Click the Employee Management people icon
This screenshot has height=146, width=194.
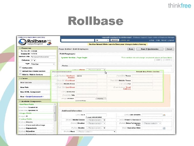pyautogui.click(x=49, y=43)
